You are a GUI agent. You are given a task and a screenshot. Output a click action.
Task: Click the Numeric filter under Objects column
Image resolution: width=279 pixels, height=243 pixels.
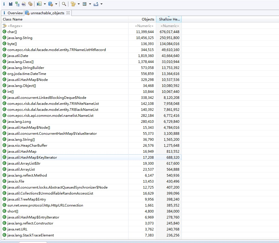coord(142,26)
